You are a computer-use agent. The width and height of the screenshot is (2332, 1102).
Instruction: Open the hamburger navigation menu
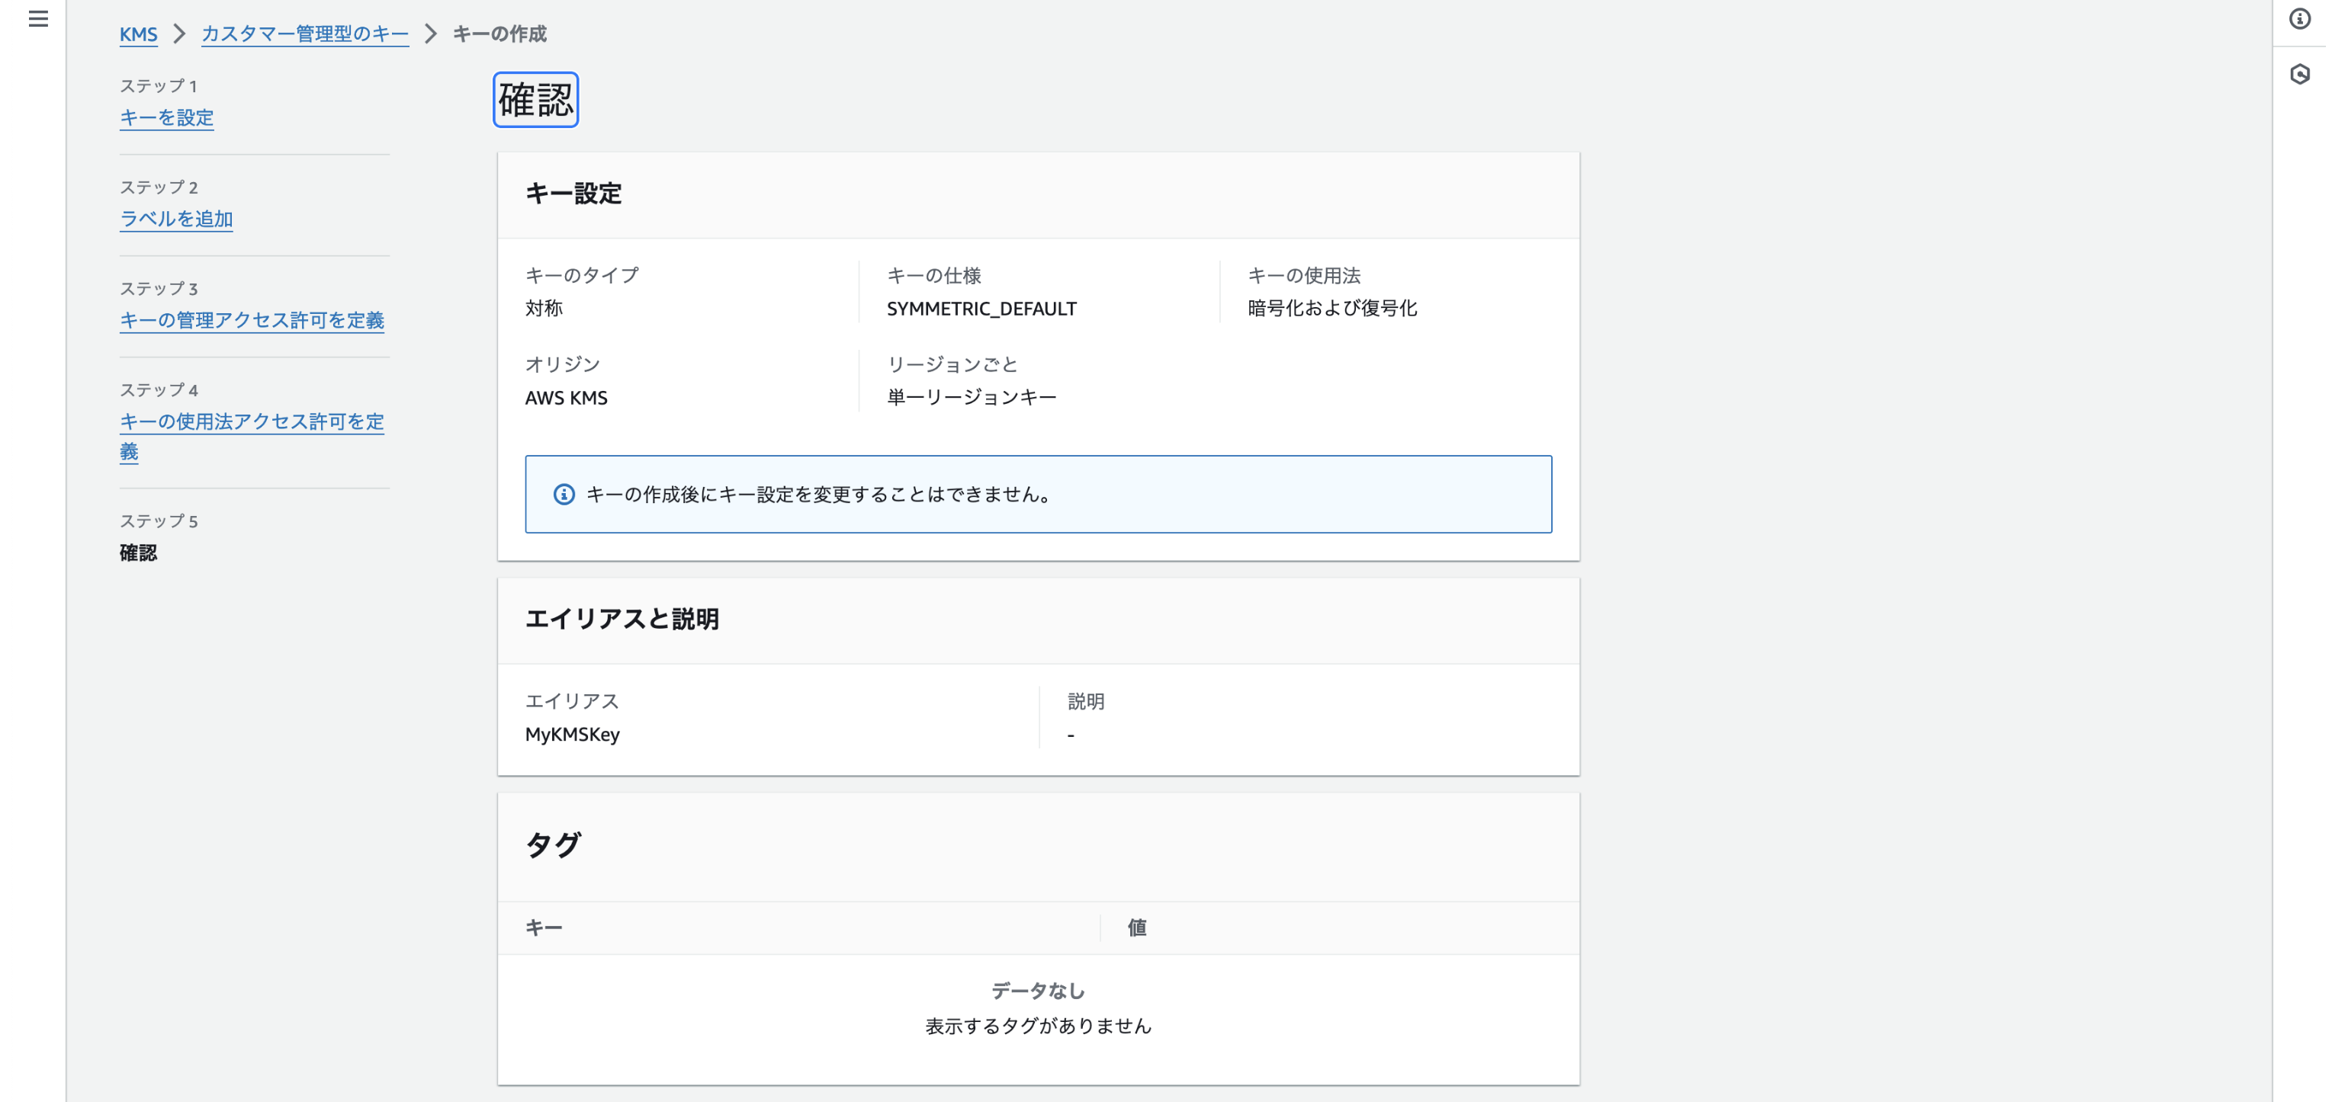tap(38, 19)
